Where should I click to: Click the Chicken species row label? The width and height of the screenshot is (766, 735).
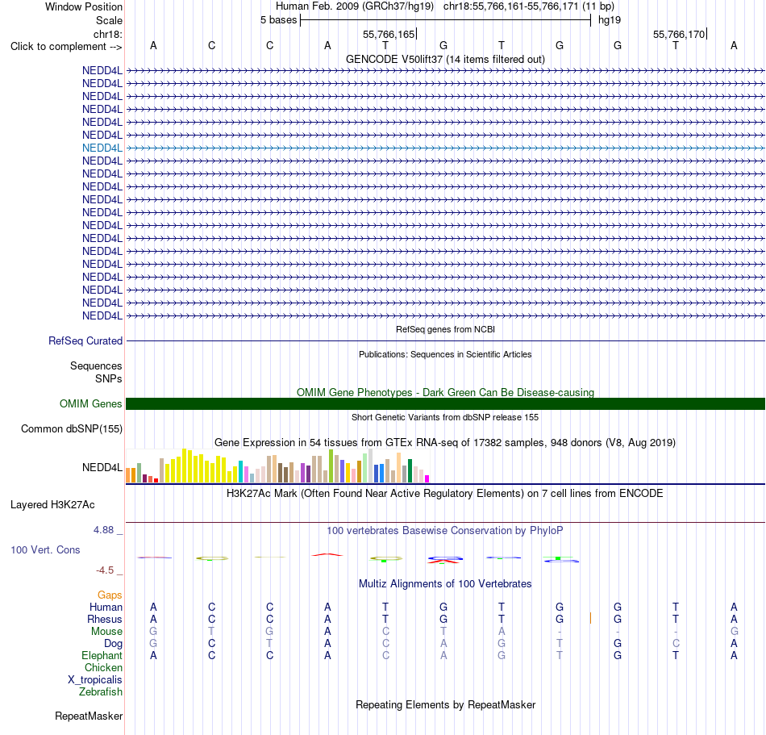pyautogui.click(x=103, y=667)
